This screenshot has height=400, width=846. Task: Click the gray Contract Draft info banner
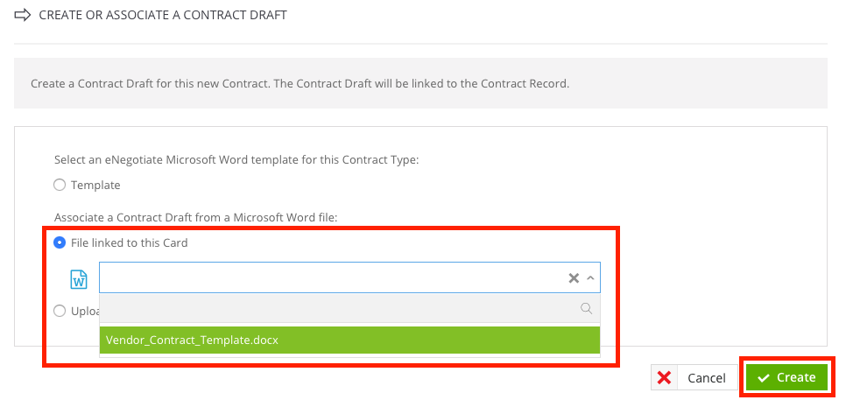420,83
